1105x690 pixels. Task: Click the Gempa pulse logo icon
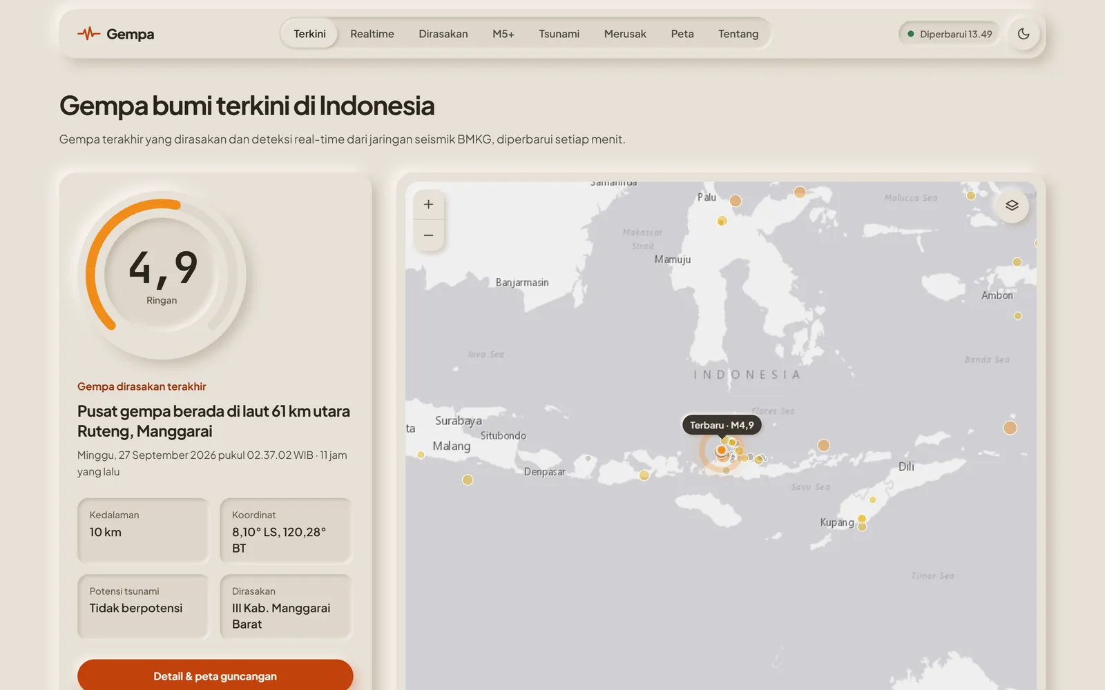pos(88,34)
